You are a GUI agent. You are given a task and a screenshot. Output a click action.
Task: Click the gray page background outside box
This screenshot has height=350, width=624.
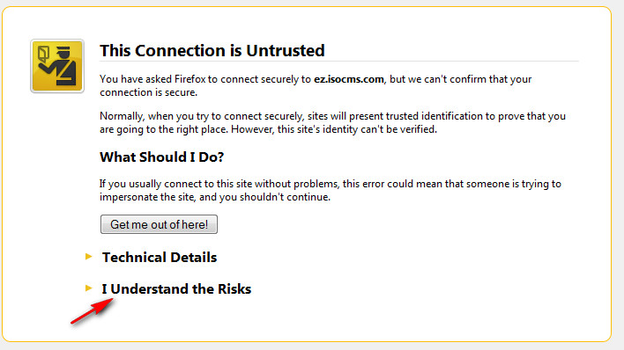618,175
